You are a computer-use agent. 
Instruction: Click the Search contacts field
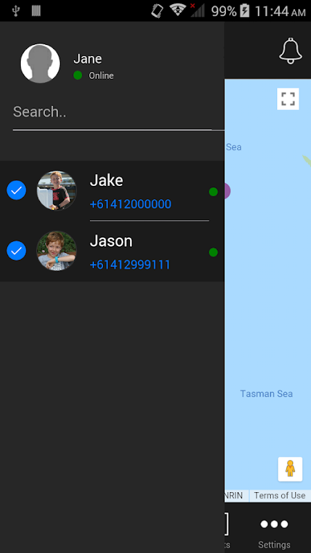[x=112, y=112]
